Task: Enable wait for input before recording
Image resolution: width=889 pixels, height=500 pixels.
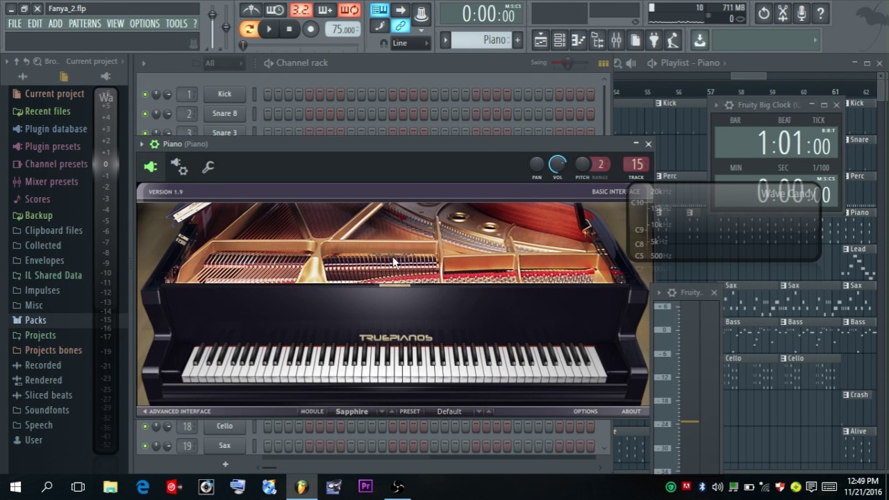Action: point(275,10)
